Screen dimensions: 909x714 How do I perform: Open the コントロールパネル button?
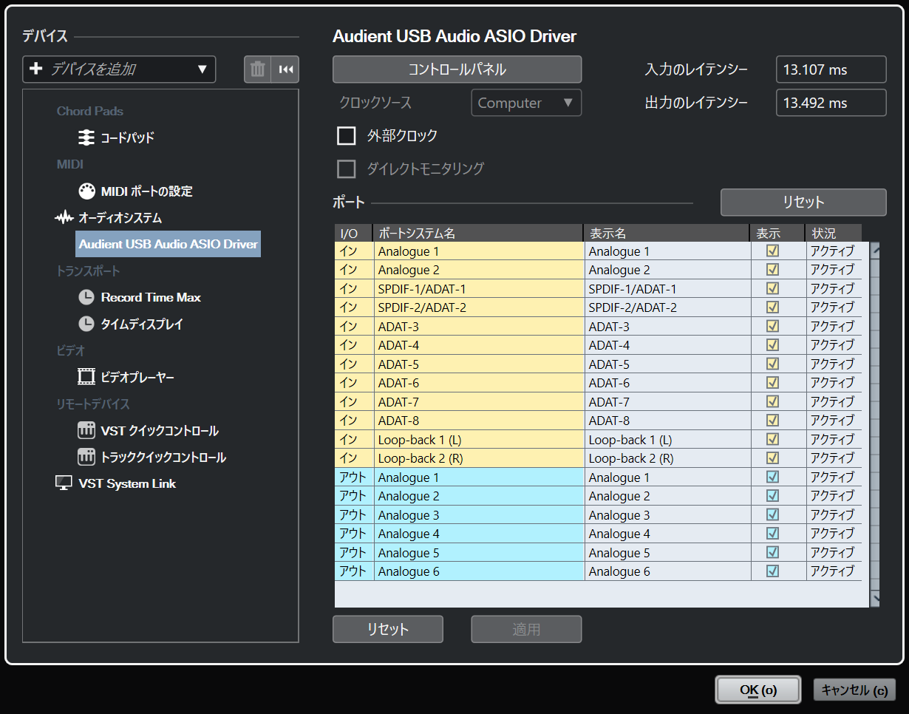(x=457, y=69)
